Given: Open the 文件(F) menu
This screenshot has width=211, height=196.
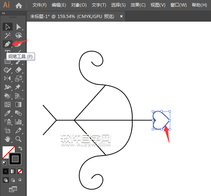Looking at the screenshot, I should (39, 5).
